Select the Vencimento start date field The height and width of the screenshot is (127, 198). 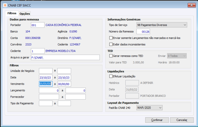pyautogui.click(x=46, y=84)
